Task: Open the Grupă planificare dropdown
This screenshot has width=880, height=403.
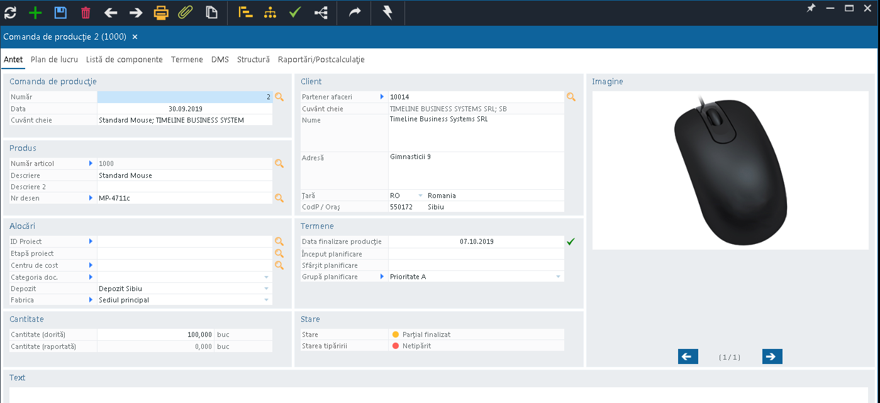Action: [x=558, y=277]
